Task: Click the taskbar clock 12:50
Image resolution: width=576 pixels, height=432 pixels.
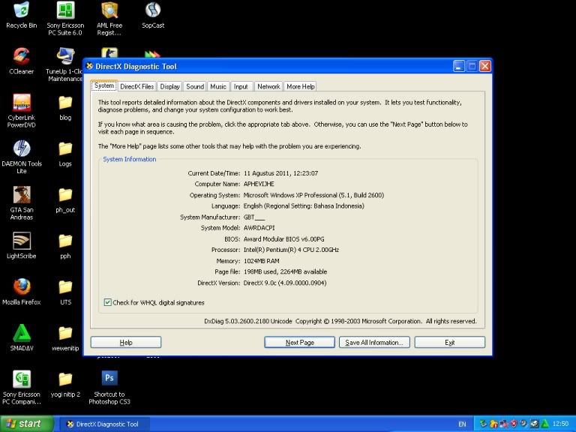Action: [x=560, y=424]
